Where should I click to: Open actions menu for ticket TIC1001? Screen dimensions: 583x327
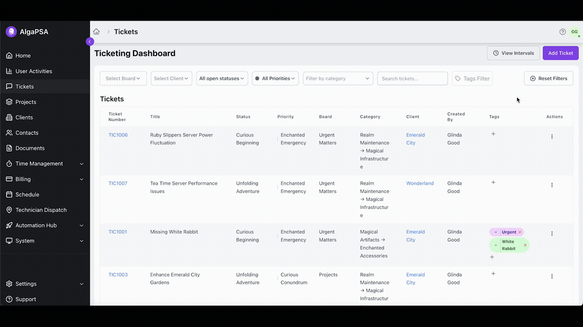click(x=551, y=234)
